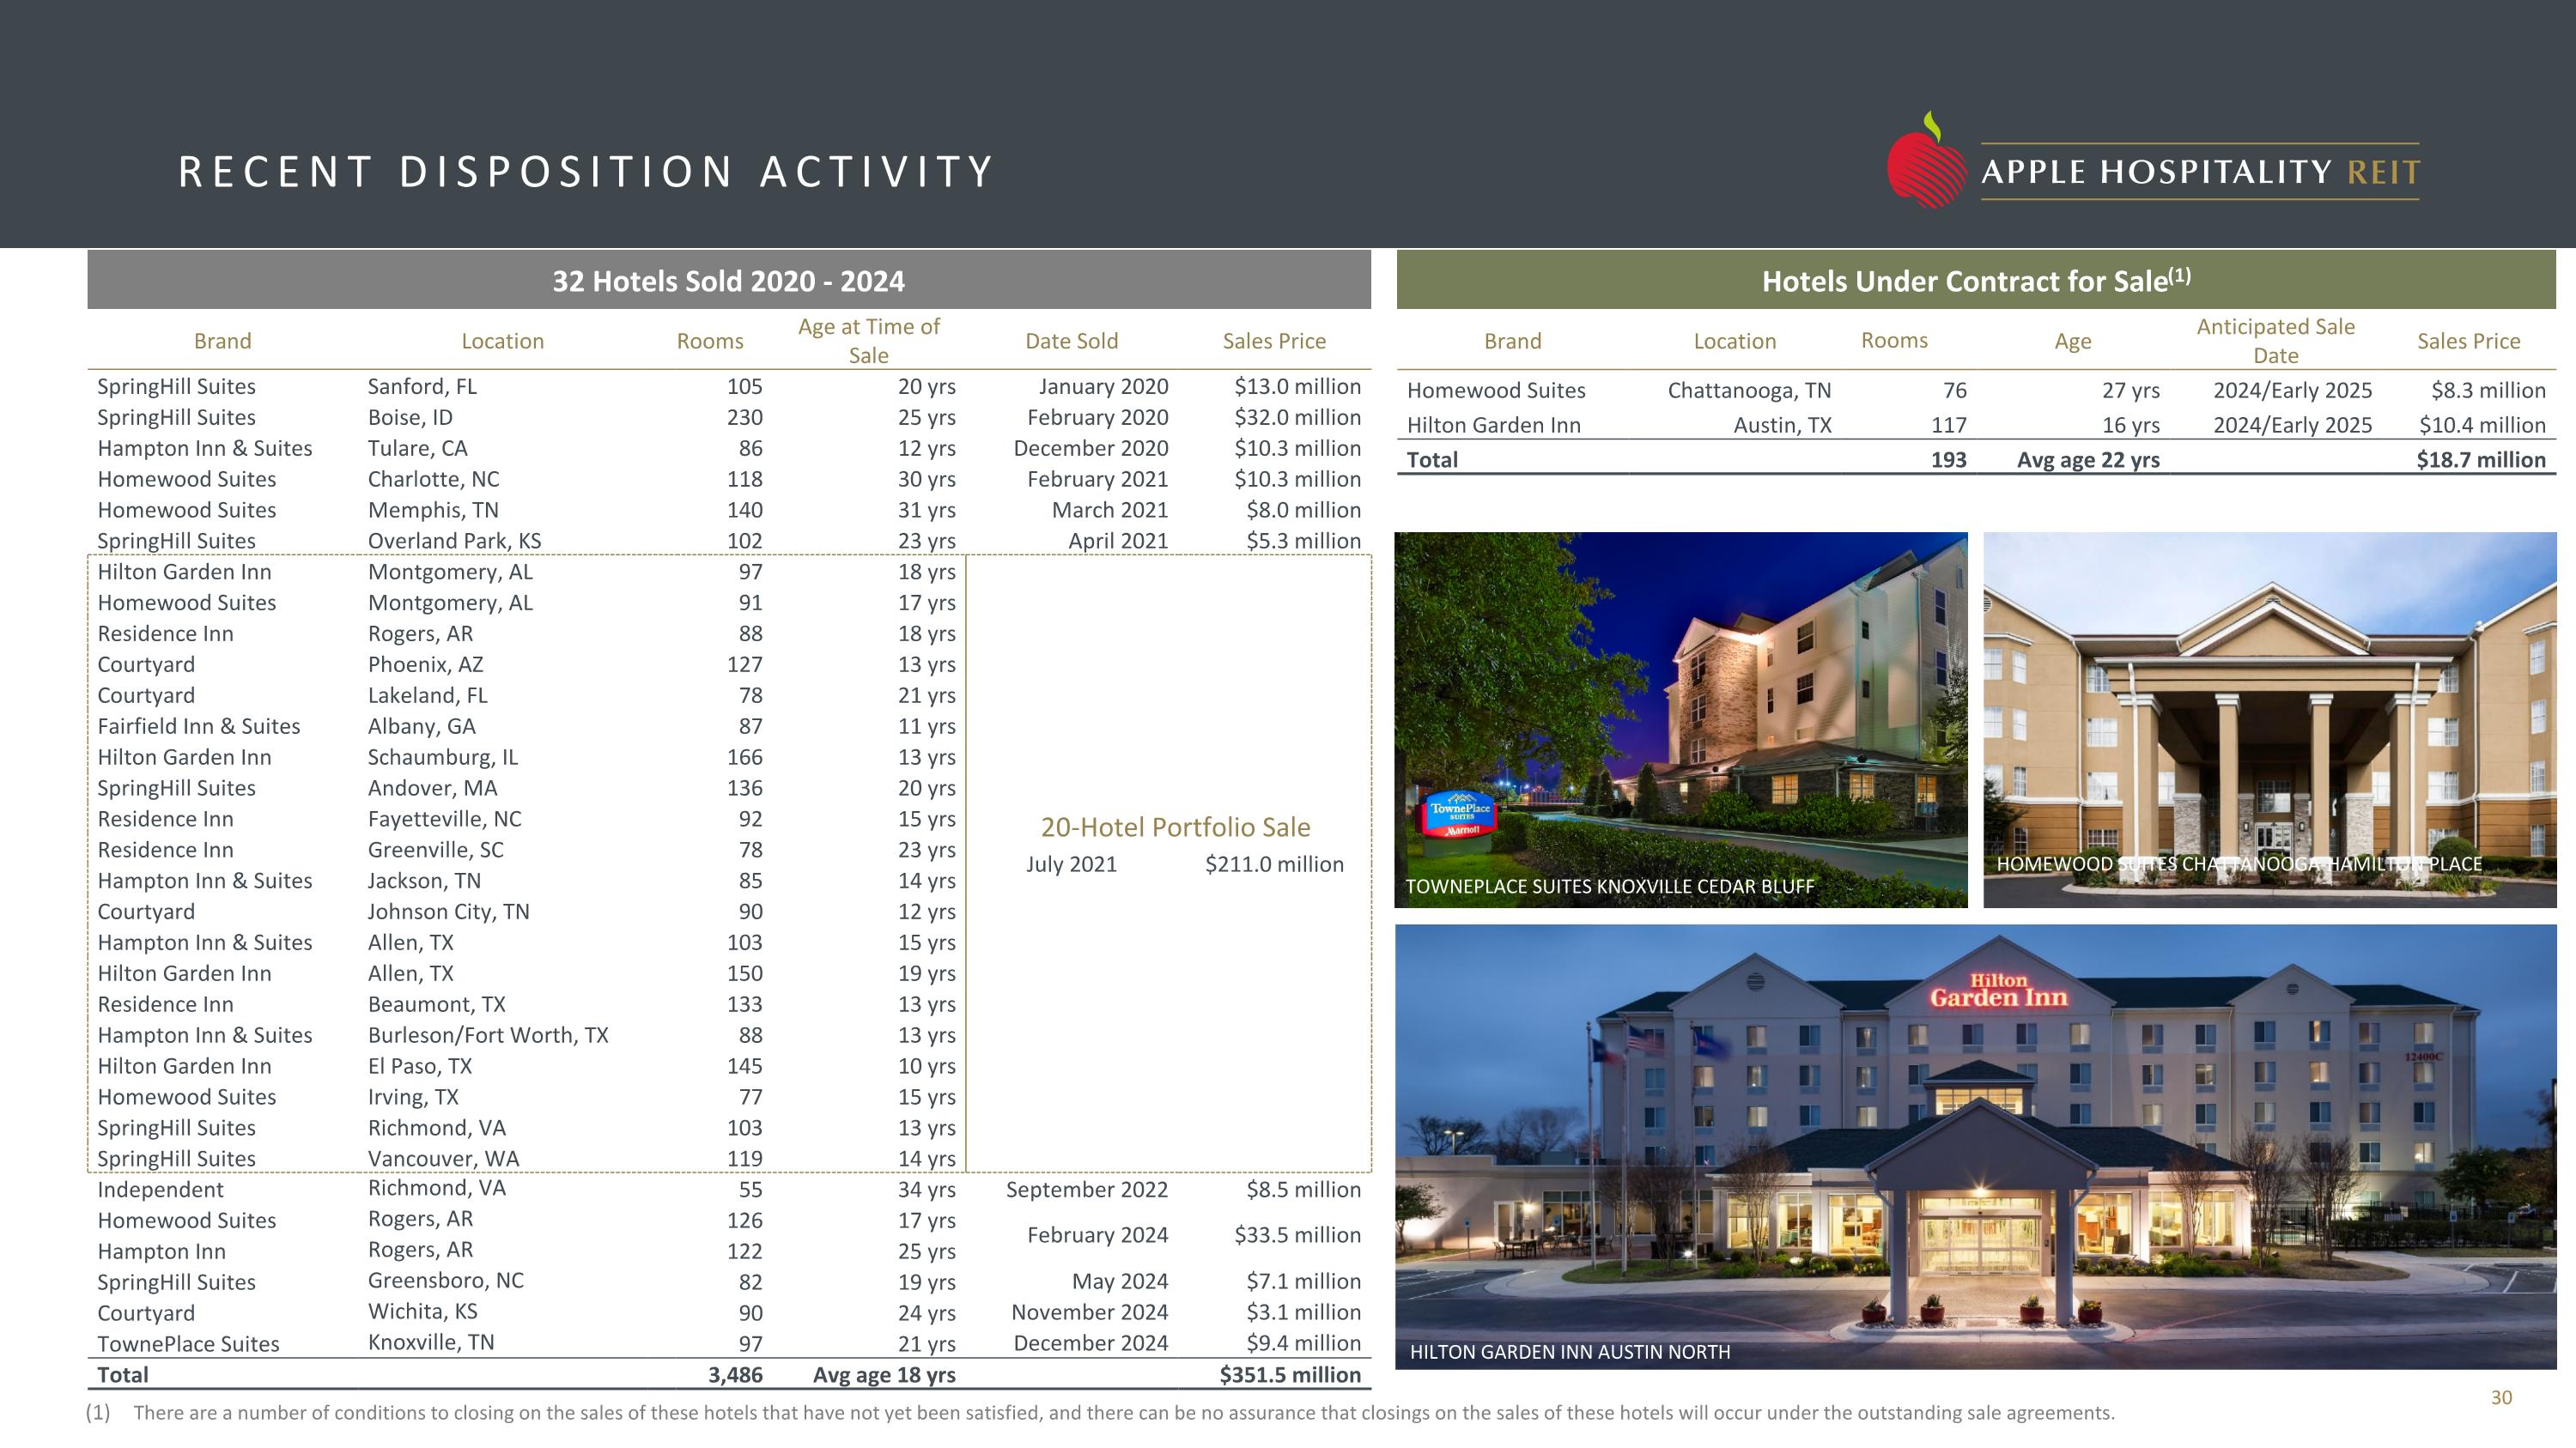Click the '20-Hotel Portfolio Sale' label

pos(1175,827)
